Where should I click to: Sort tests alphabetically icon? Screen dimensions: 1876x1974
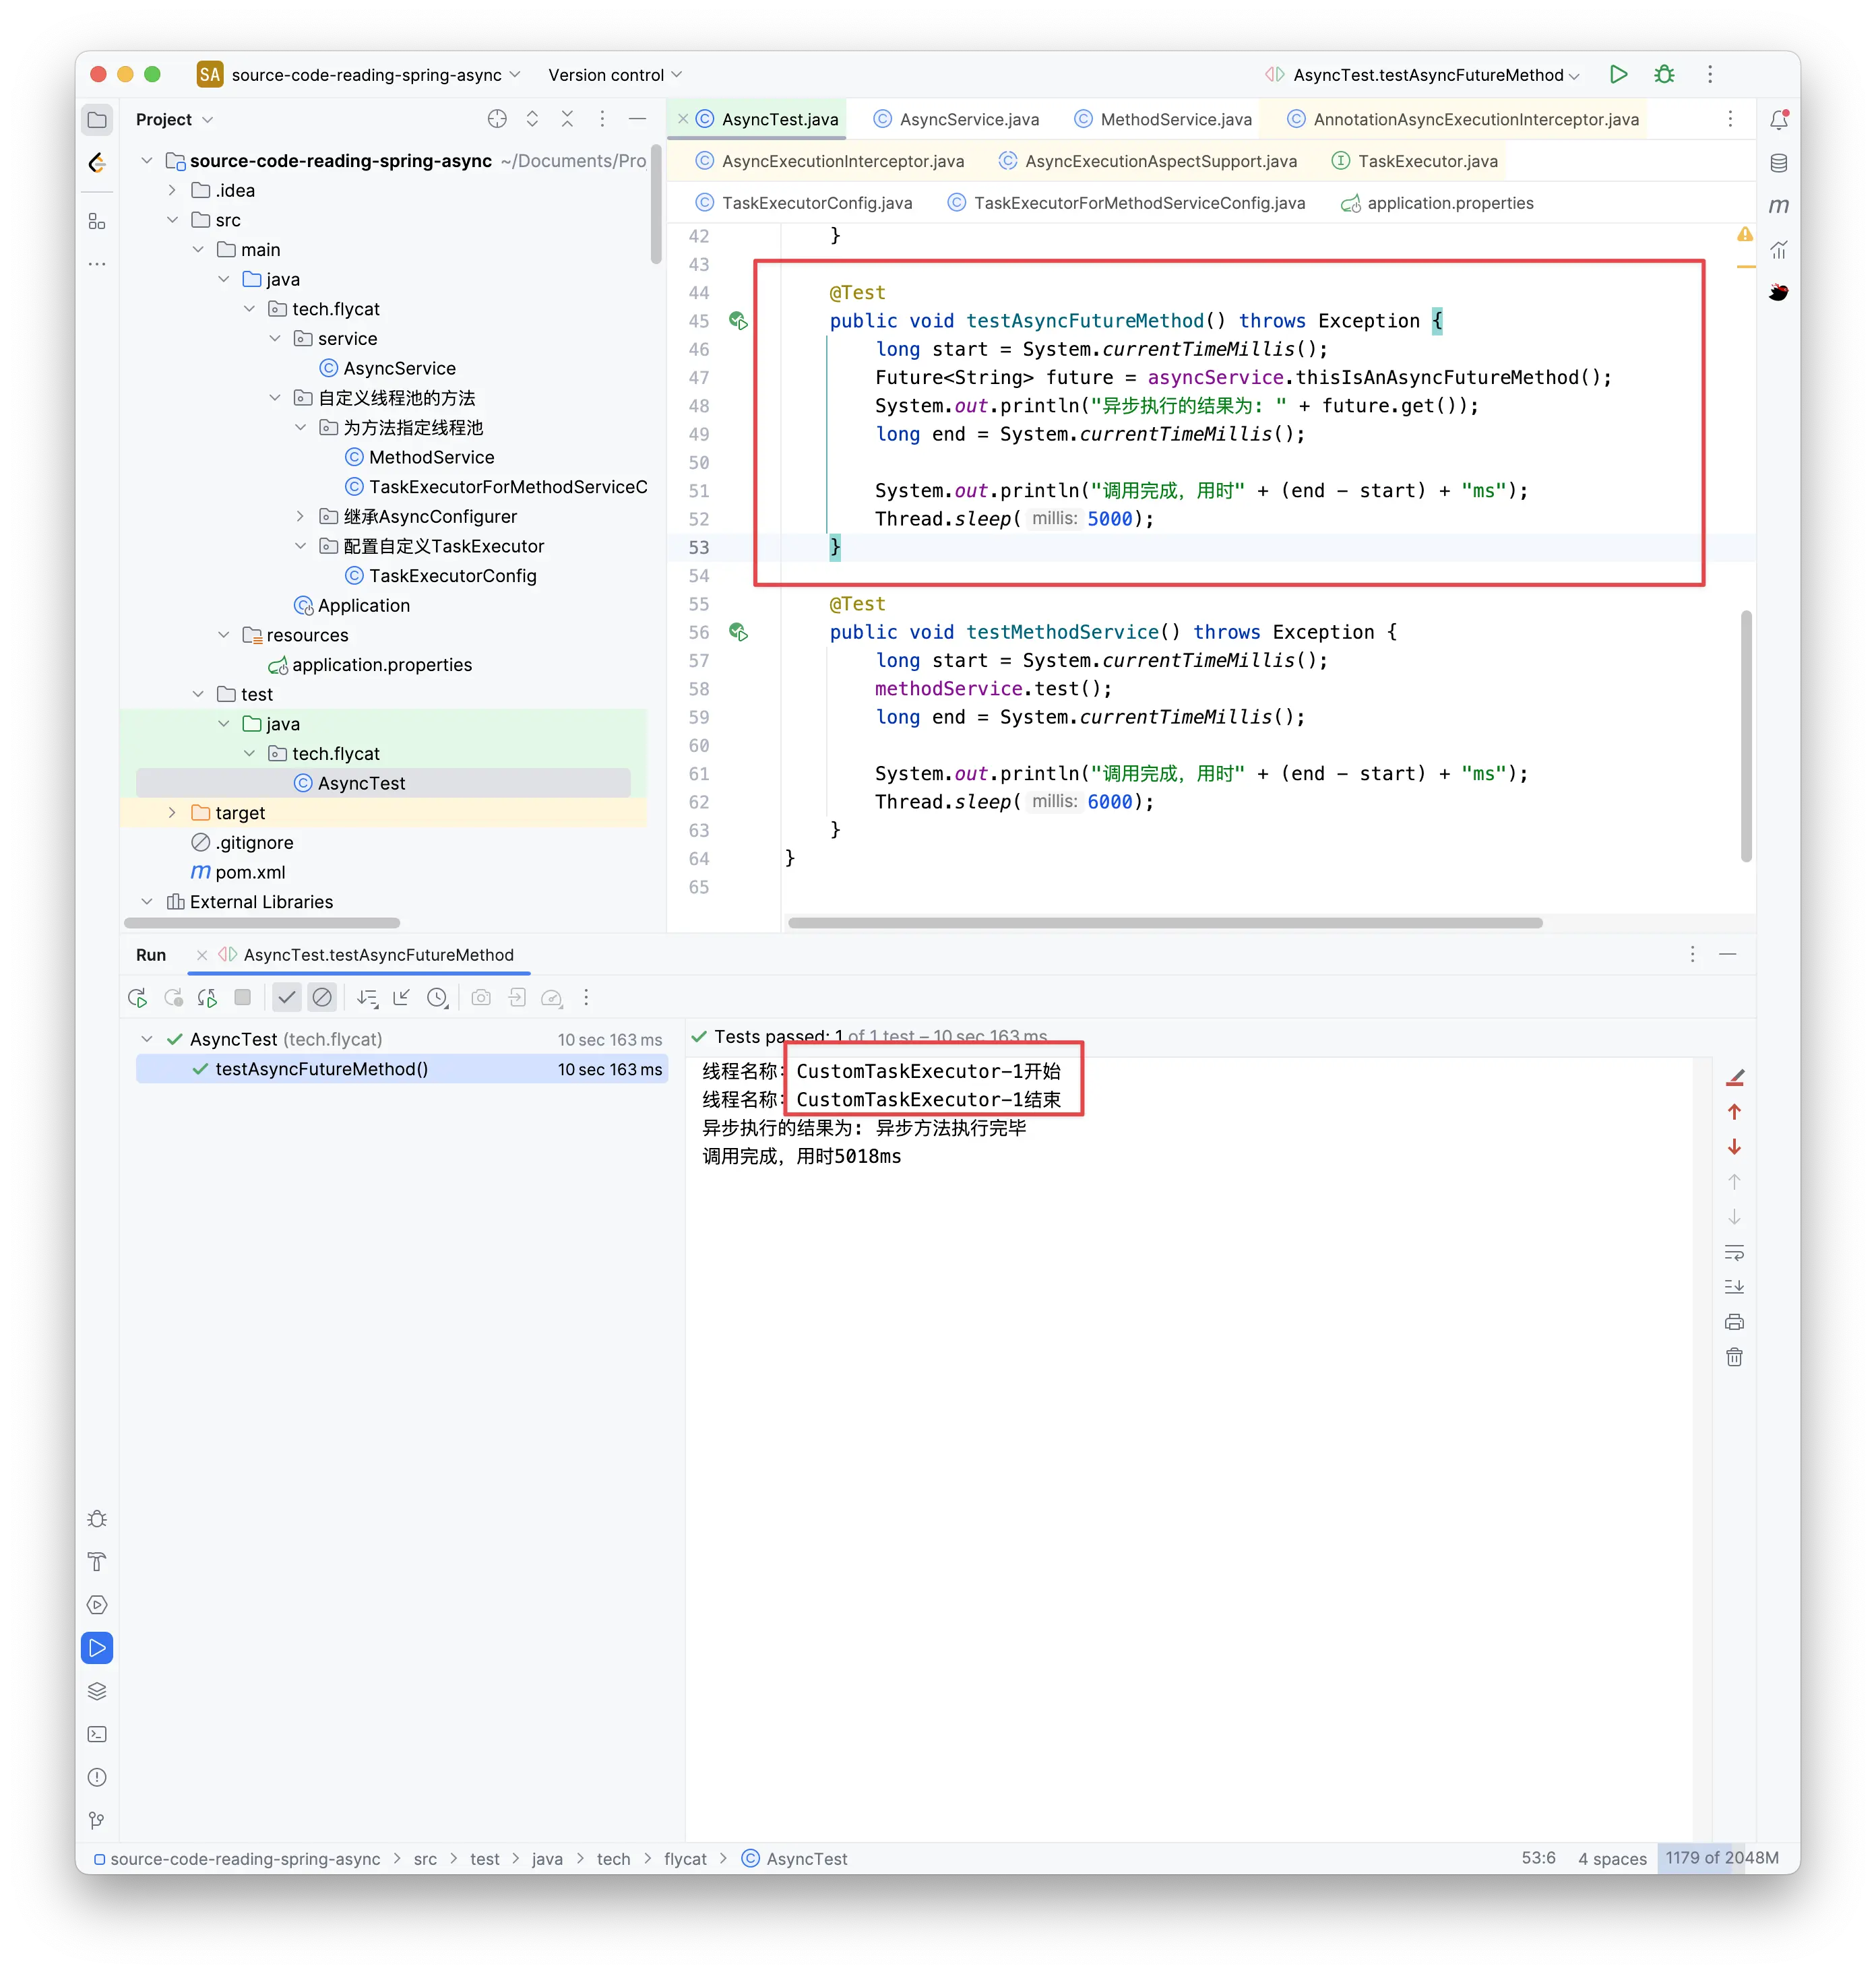368,997
